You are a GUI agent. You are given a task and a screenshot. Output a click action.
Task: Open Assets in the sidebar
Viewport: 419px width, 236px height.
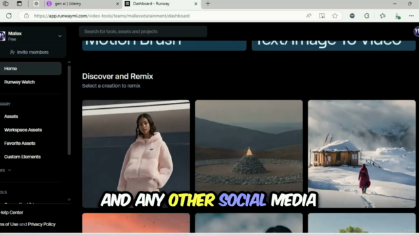[11, 117]
